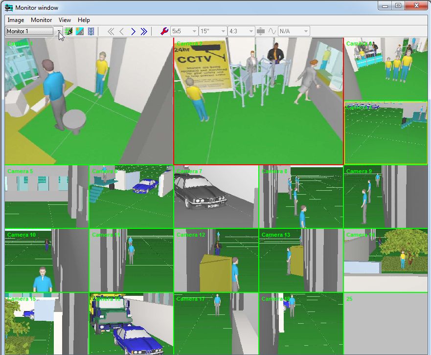The height and width of the screenshot is (355, 431).
Task: Open the Monitor menu
Action: 41,20
